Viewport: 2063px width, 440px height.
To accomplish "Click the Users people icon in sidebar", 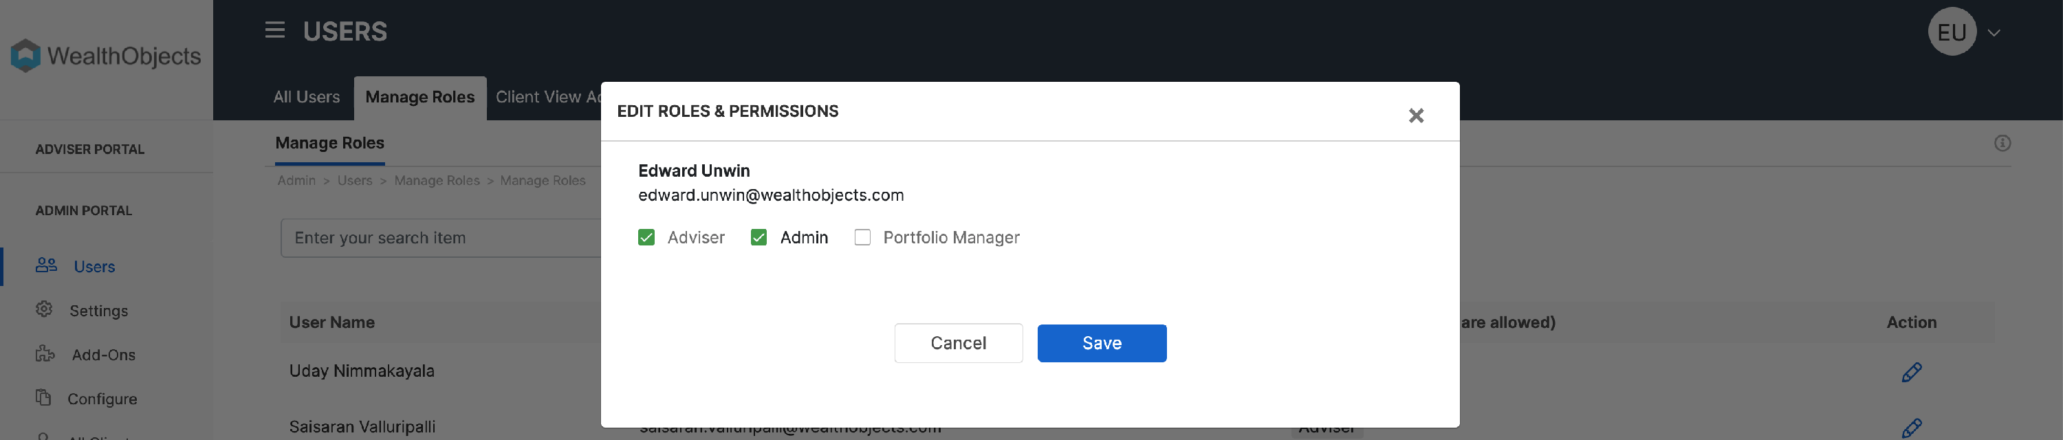I will (47, 265).
